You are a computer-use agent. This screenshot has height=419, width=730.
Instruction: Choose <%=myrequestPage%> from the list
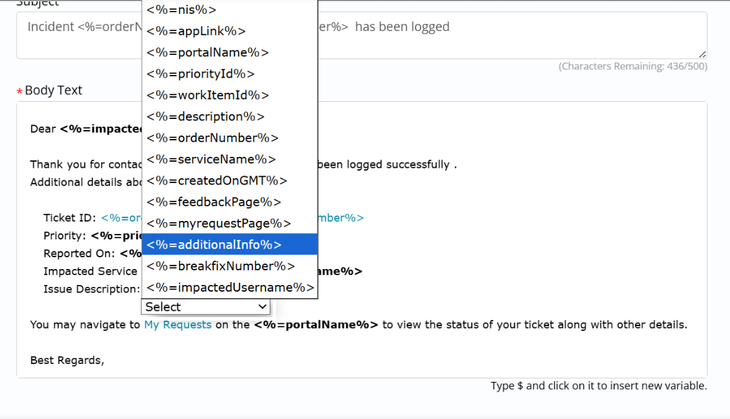tap(219, 223)
